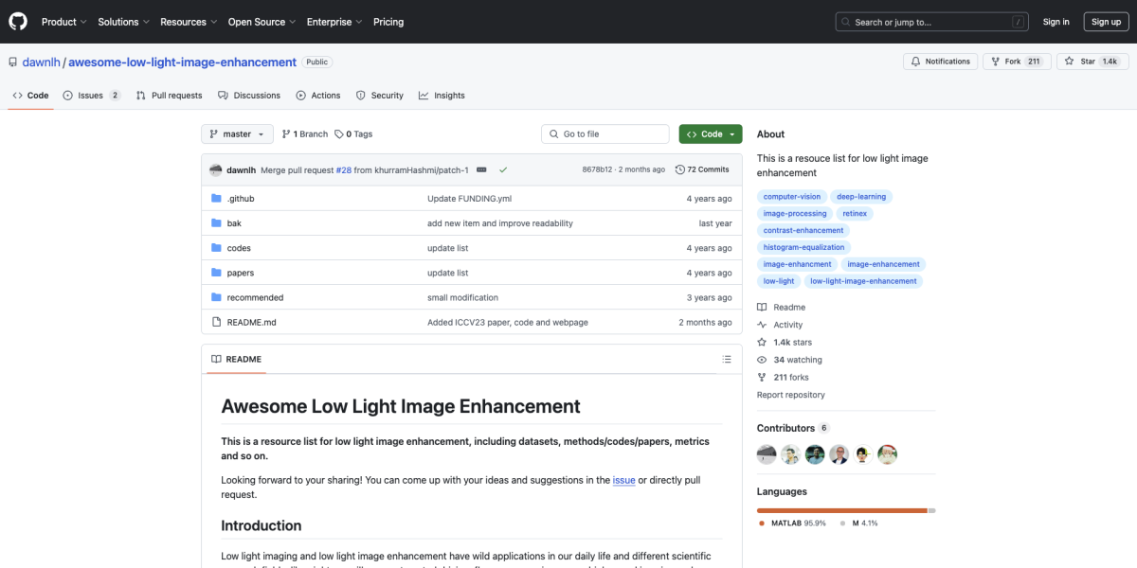This screenshot has width=1137, height=568.
Task: Open the Pull requests tab
Action: (169, 96)
